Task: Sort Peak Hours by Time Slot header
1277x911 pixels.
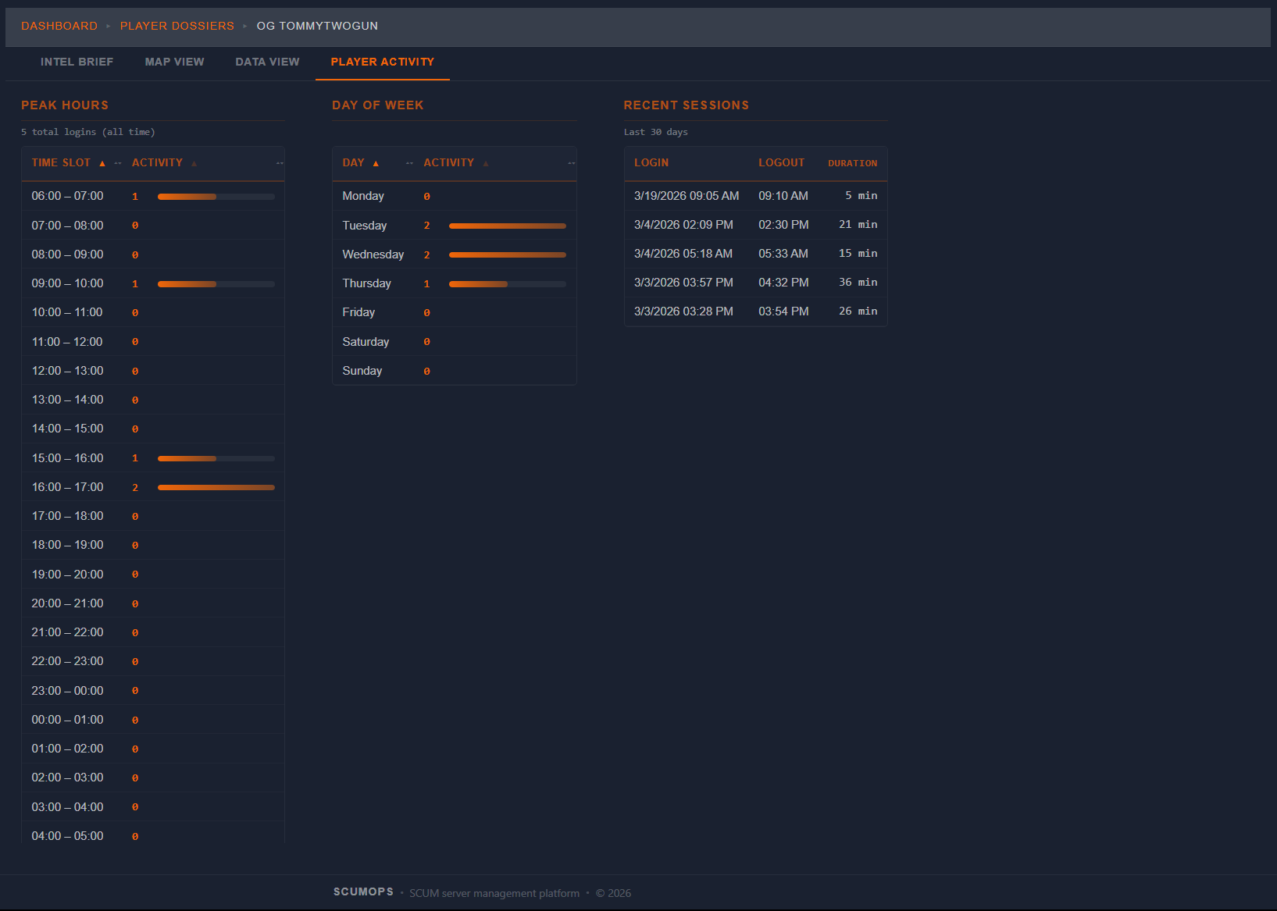Action: pos(61,162)
